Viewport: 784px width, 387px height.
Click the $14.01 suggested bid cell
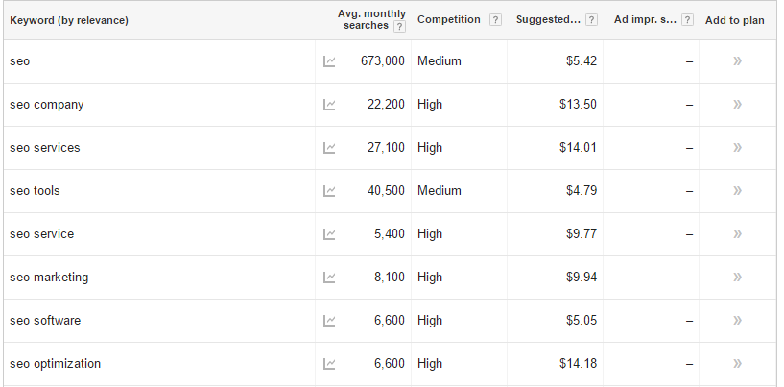click(578, 148)
